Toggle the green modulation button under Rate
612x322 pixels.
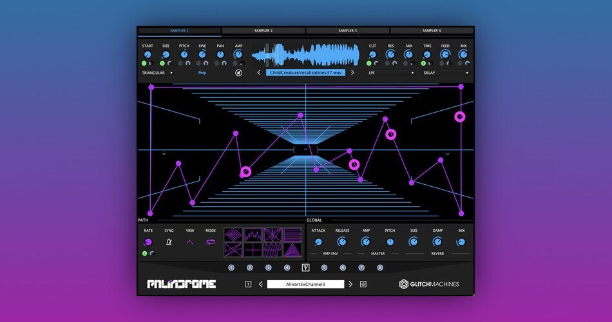[x=144, y=253]
